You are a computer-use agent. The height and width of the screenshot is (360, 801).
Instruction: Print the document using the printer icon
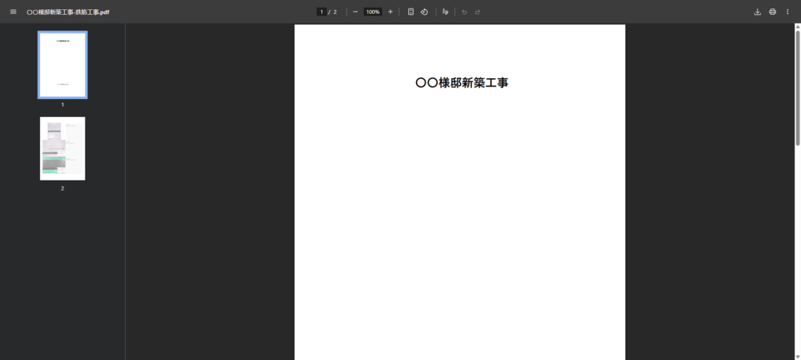(x=772, y=12)
